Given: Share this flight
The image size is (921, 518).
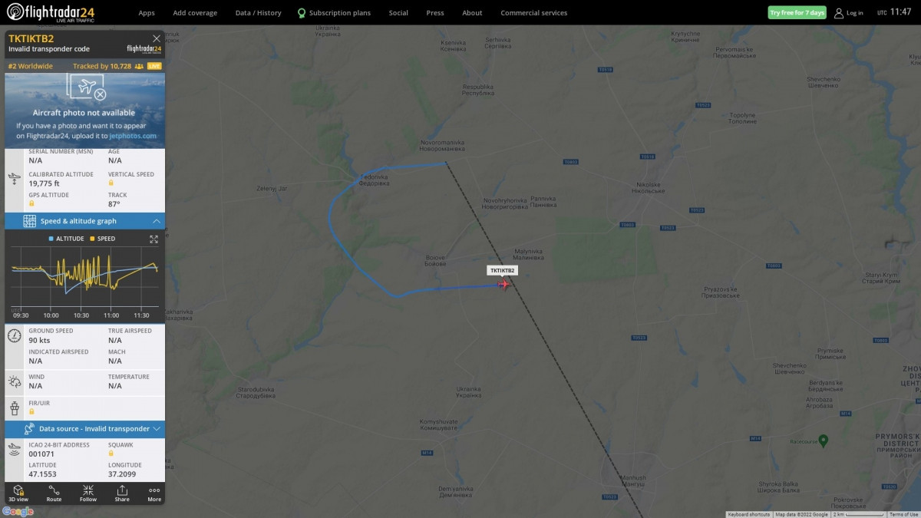Looking at the screenshot, I should (x=122, y=493).
